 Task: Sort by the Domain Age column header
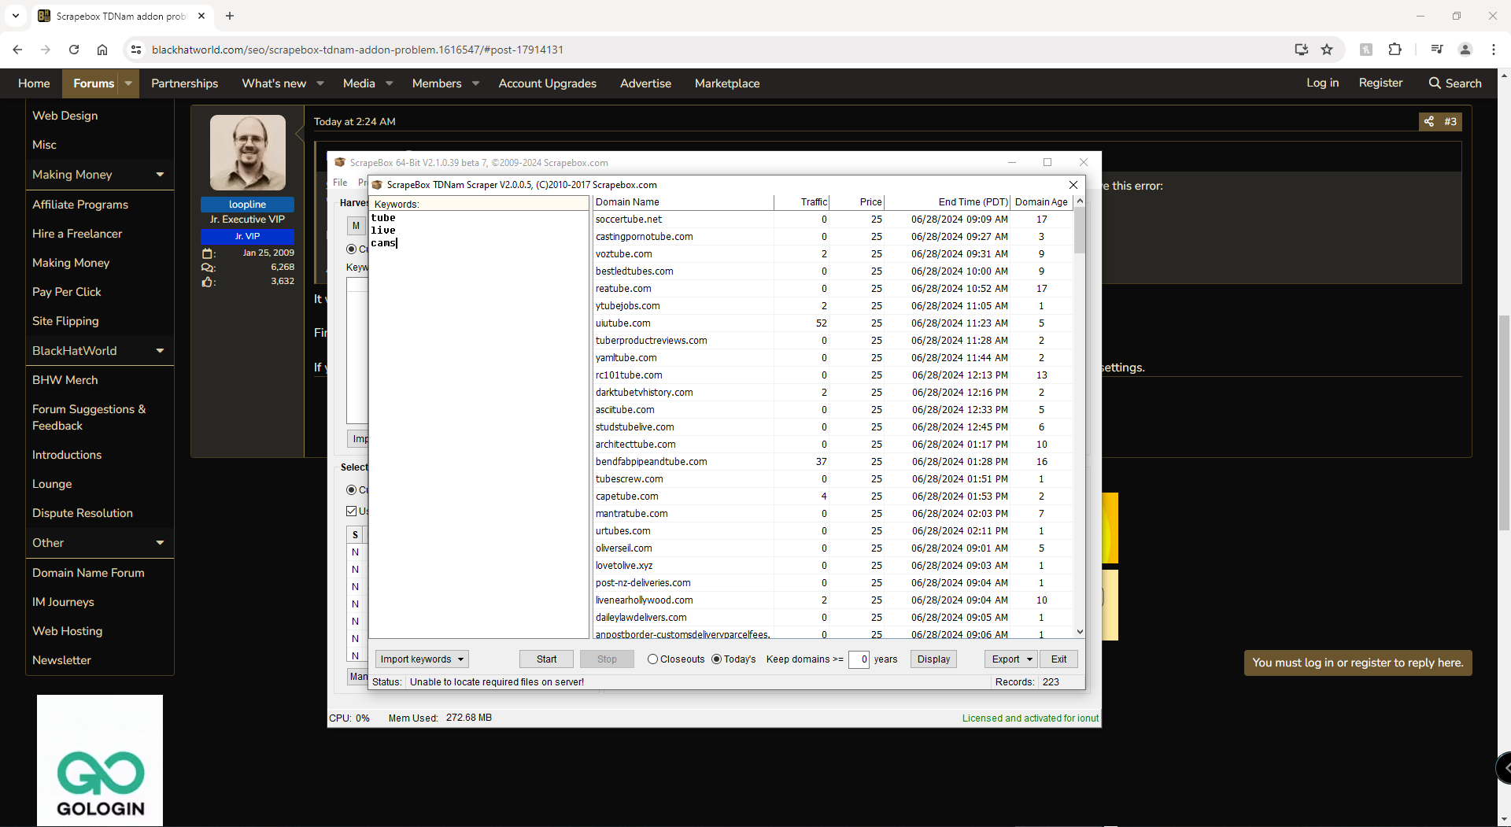1041,202
